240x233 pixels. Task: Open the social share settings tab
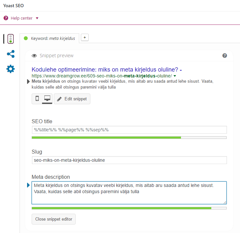(x=10, y=54)
